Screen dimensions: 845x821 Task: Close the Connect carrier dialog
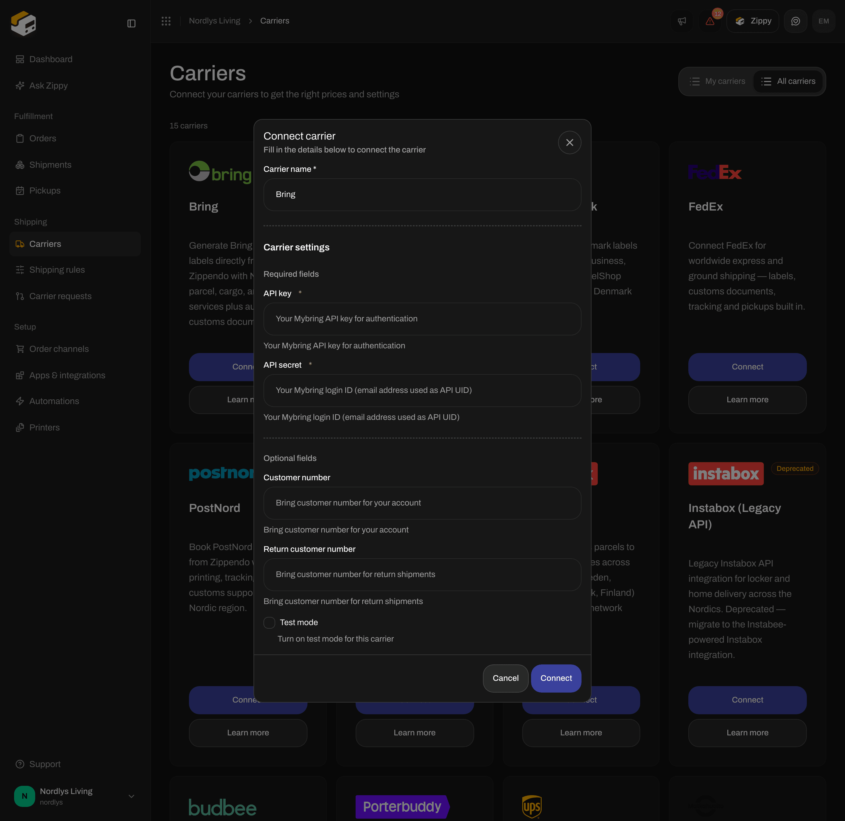pyautogui.click(x=569, y=142)
